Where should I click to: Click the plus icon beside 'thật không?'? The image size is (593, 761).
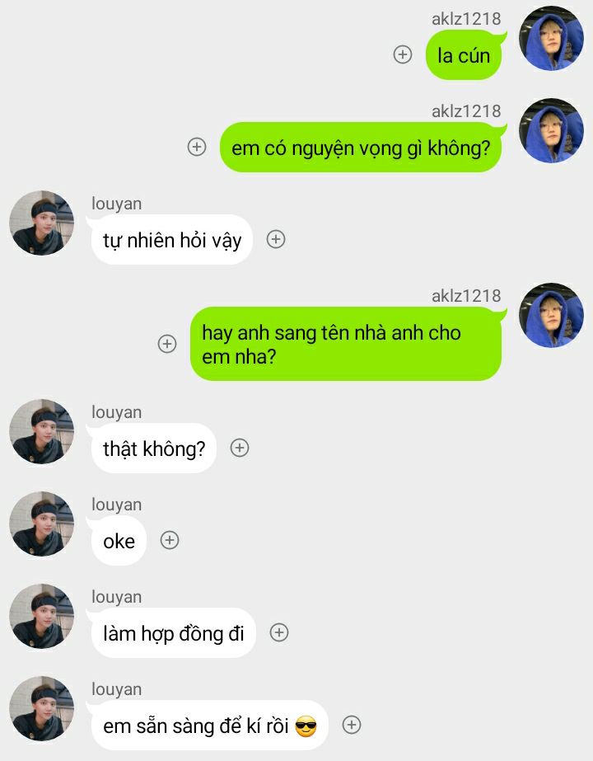coord(240,448)
